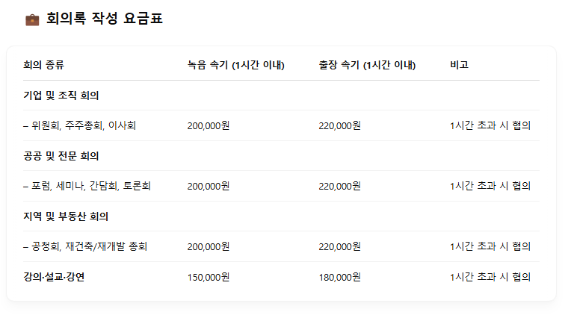Click the 녹음 속기 (1시간 이내) header
Screen dimensions: 568x315
(236, 65)
